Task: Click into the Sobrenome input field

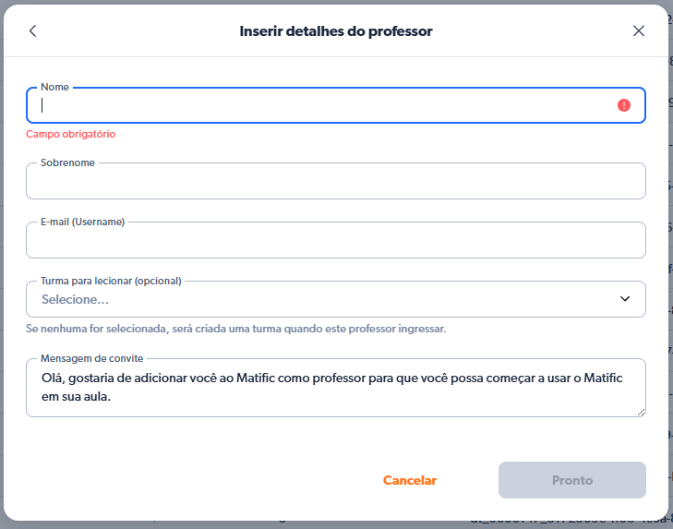Action: [335, 182]
